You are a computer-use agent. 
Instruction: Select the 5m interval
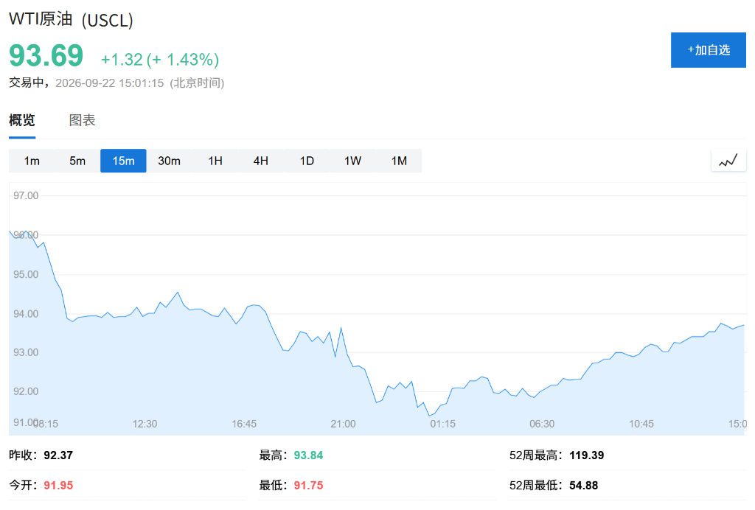77,161
